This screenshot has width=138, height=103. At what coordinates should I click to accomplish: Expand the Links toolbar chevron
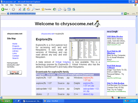137,13
